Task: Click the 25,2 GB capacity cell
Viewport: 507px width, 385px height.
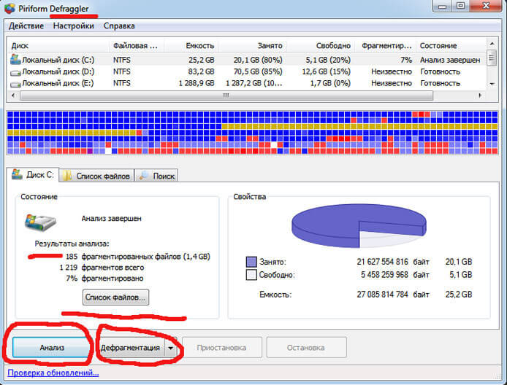Action: pyautogui.click(x=202, y=60)
